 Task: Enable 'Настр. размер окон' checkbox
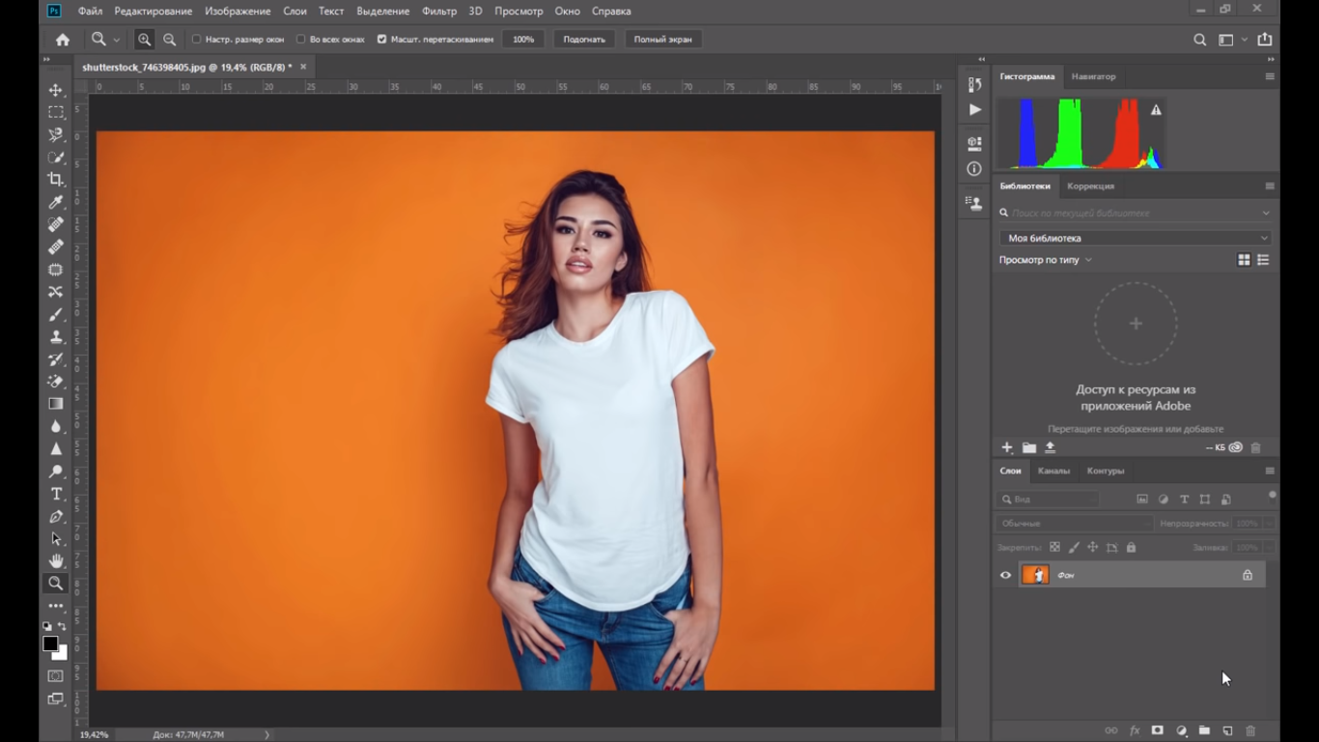click(196, 40)
